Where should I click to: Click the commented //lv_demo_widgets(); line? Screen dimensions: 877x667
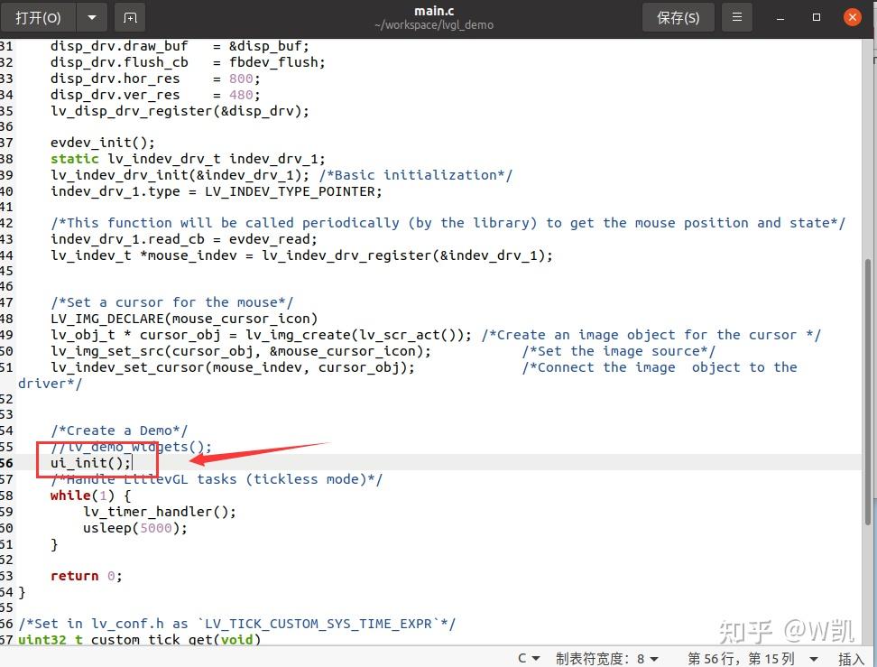[x=131, y=447]
